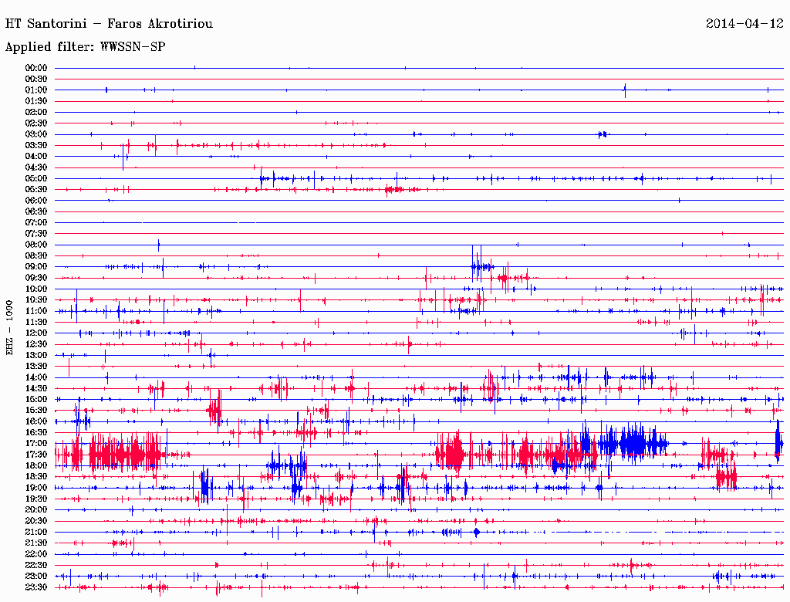Select the 20:30 time label
This screenshot has width=790, height=602.
click(36, 521)
